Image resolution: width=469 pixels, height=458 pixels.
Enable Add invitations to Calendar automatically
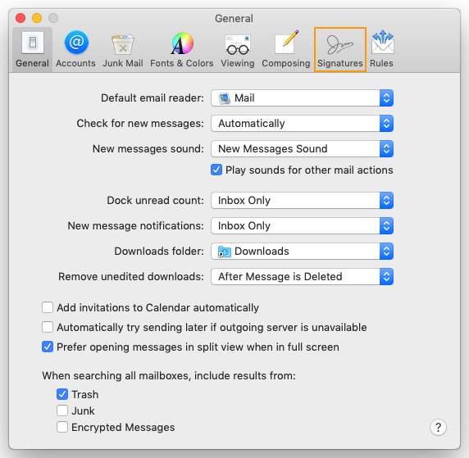coord(48,307)
